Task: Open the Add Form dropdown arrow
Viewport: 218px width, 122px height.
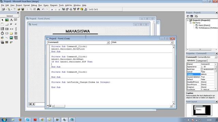Action: pos(12,9)
